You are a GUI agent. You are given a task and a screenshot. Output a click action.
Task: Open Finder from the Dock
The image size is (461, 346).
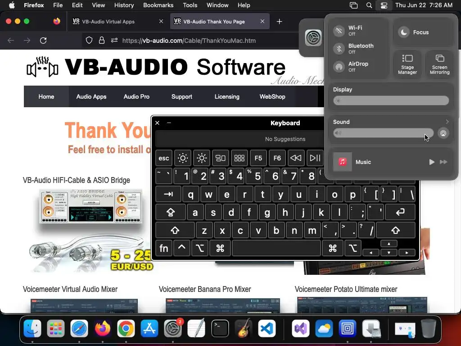32,328
